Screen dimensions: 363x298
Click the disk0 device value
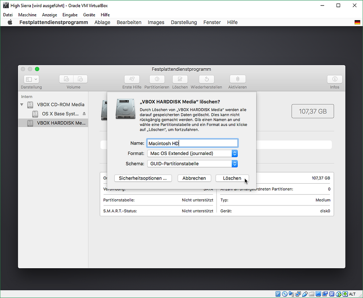[x=325, y=211]
